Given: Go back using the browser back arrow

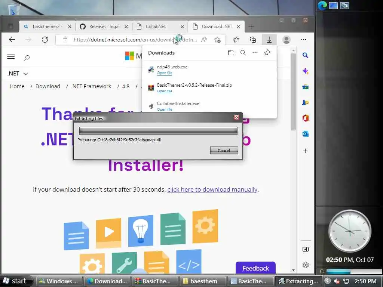Looking at the screenshot, I should click(x=12, y=40).
